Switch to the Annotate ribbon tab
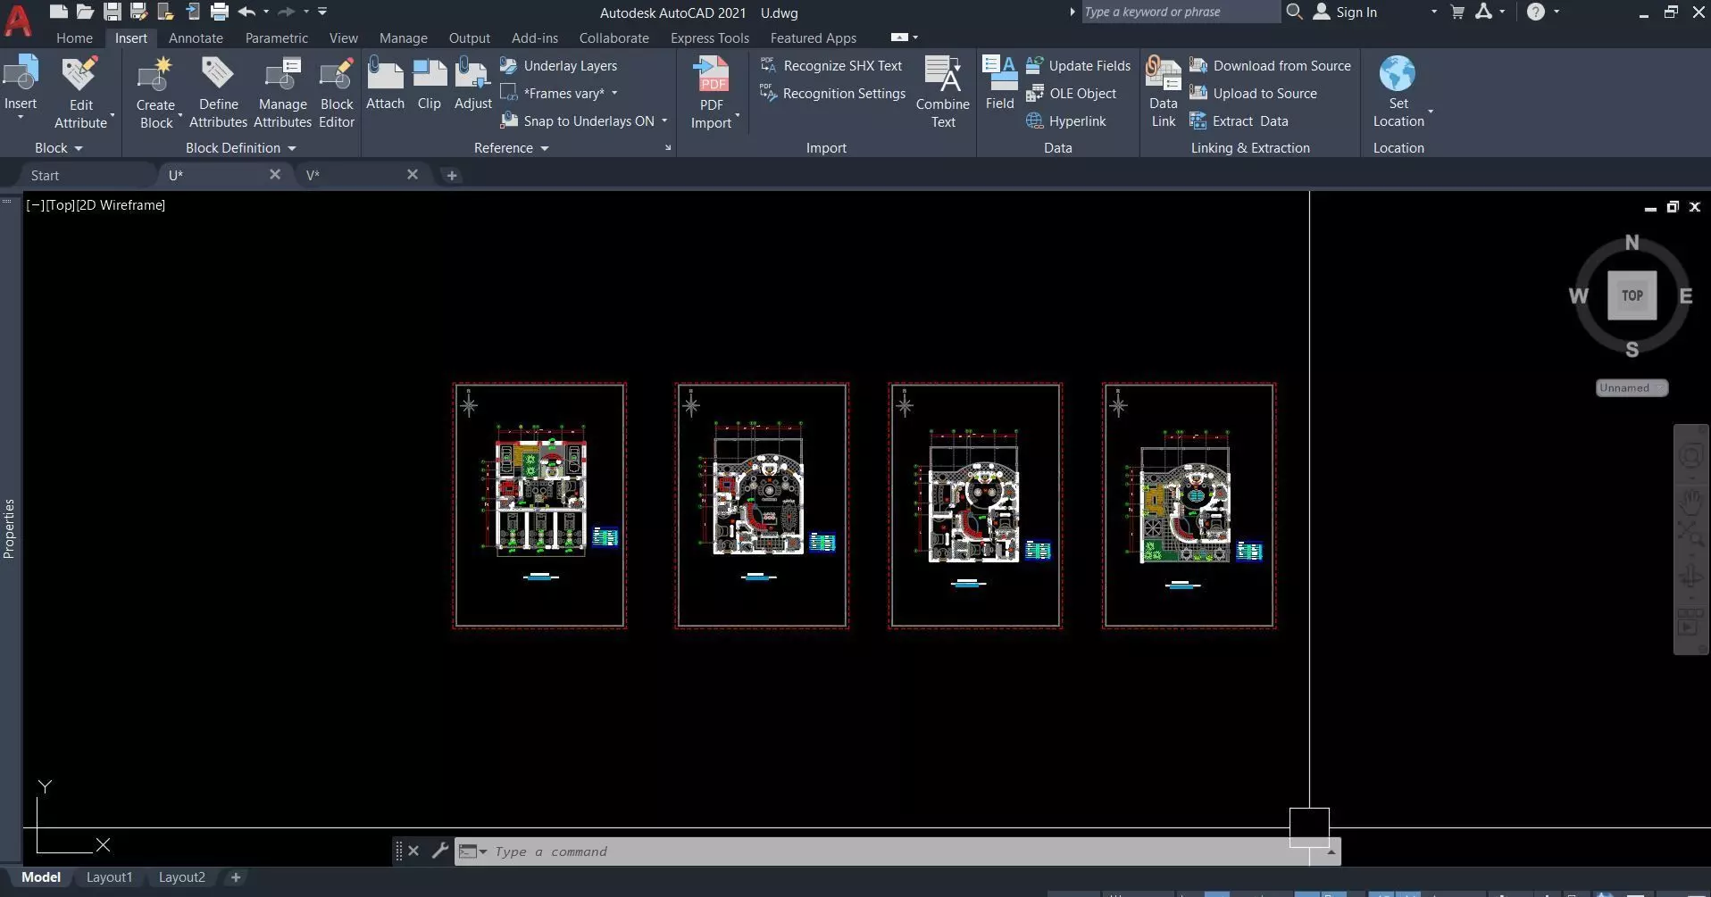Viewport: 1711px width, 897px height. (196, 38)
